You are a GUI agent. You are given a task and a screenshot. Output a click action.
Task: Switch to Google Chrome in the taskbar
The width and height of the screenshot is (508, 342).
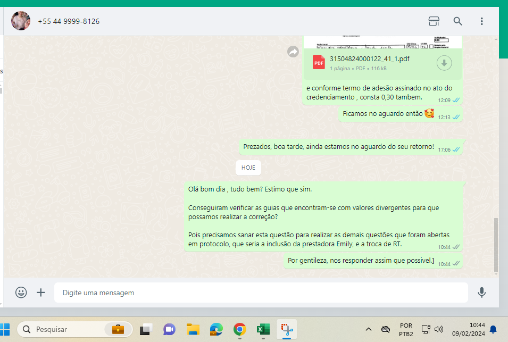coord(239,329)
